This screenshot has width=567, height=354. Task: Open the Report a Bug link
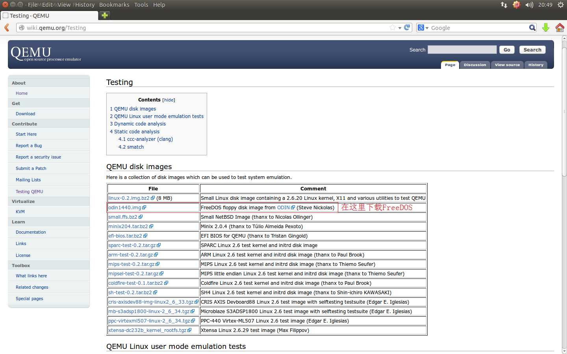pyautogui.click(x=29, y=146)
